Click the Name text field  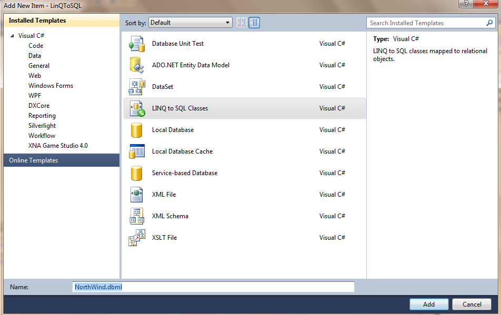(x=213, y=287)
